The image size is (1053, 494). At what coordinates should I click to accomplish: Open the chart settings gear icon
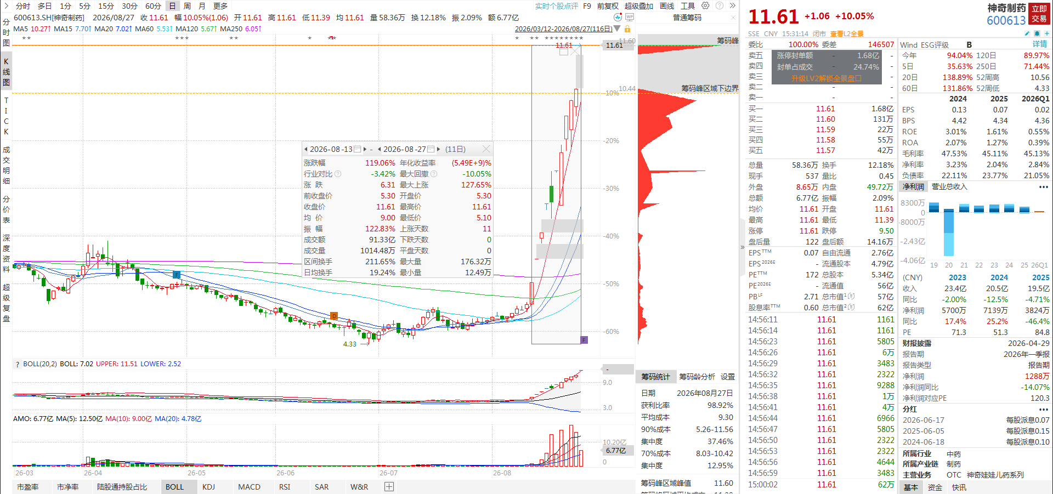click(x=705, y=5)
